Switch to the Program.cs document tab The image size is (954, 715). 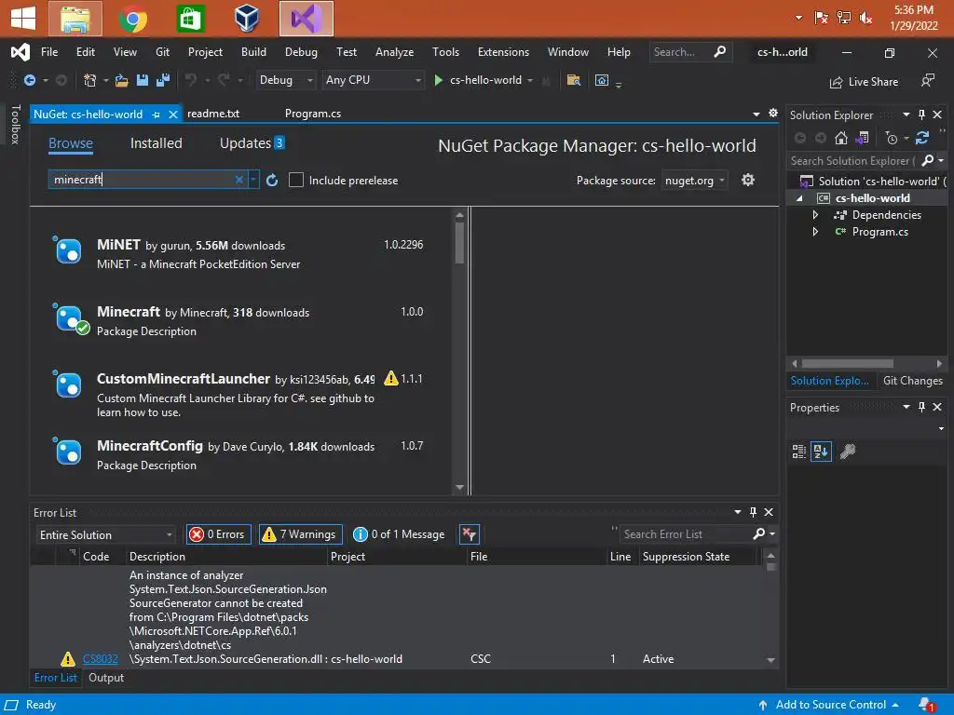[x=313, y=114]
